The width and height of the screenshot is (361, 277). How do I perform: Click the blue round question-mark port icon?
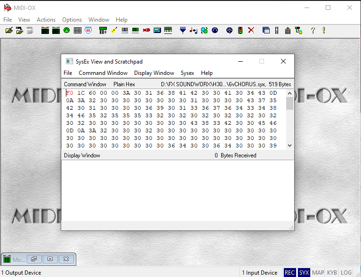229,30
